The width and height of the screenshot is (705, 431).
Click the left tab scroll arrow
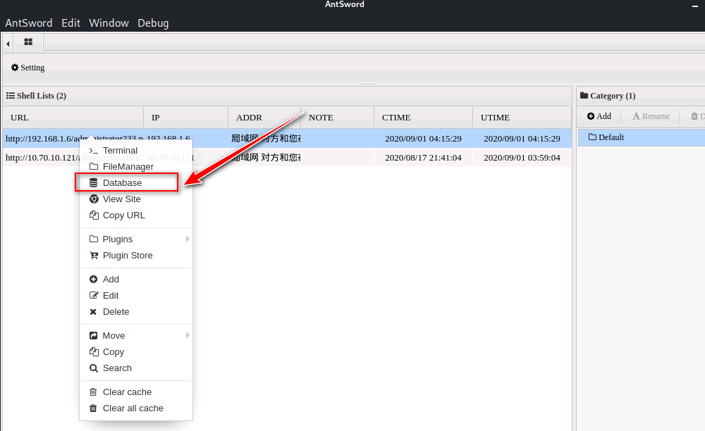coord(8,44)
